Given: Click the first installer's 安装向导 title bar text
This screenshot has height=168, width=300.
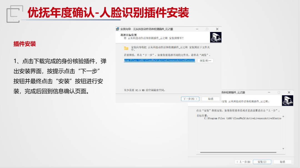Looking at the screenshot, I should [147, 29].
